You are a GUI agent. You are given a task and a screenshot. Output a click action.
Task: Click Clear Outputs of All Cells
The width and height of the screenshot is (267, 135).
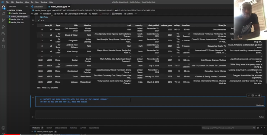76,14
